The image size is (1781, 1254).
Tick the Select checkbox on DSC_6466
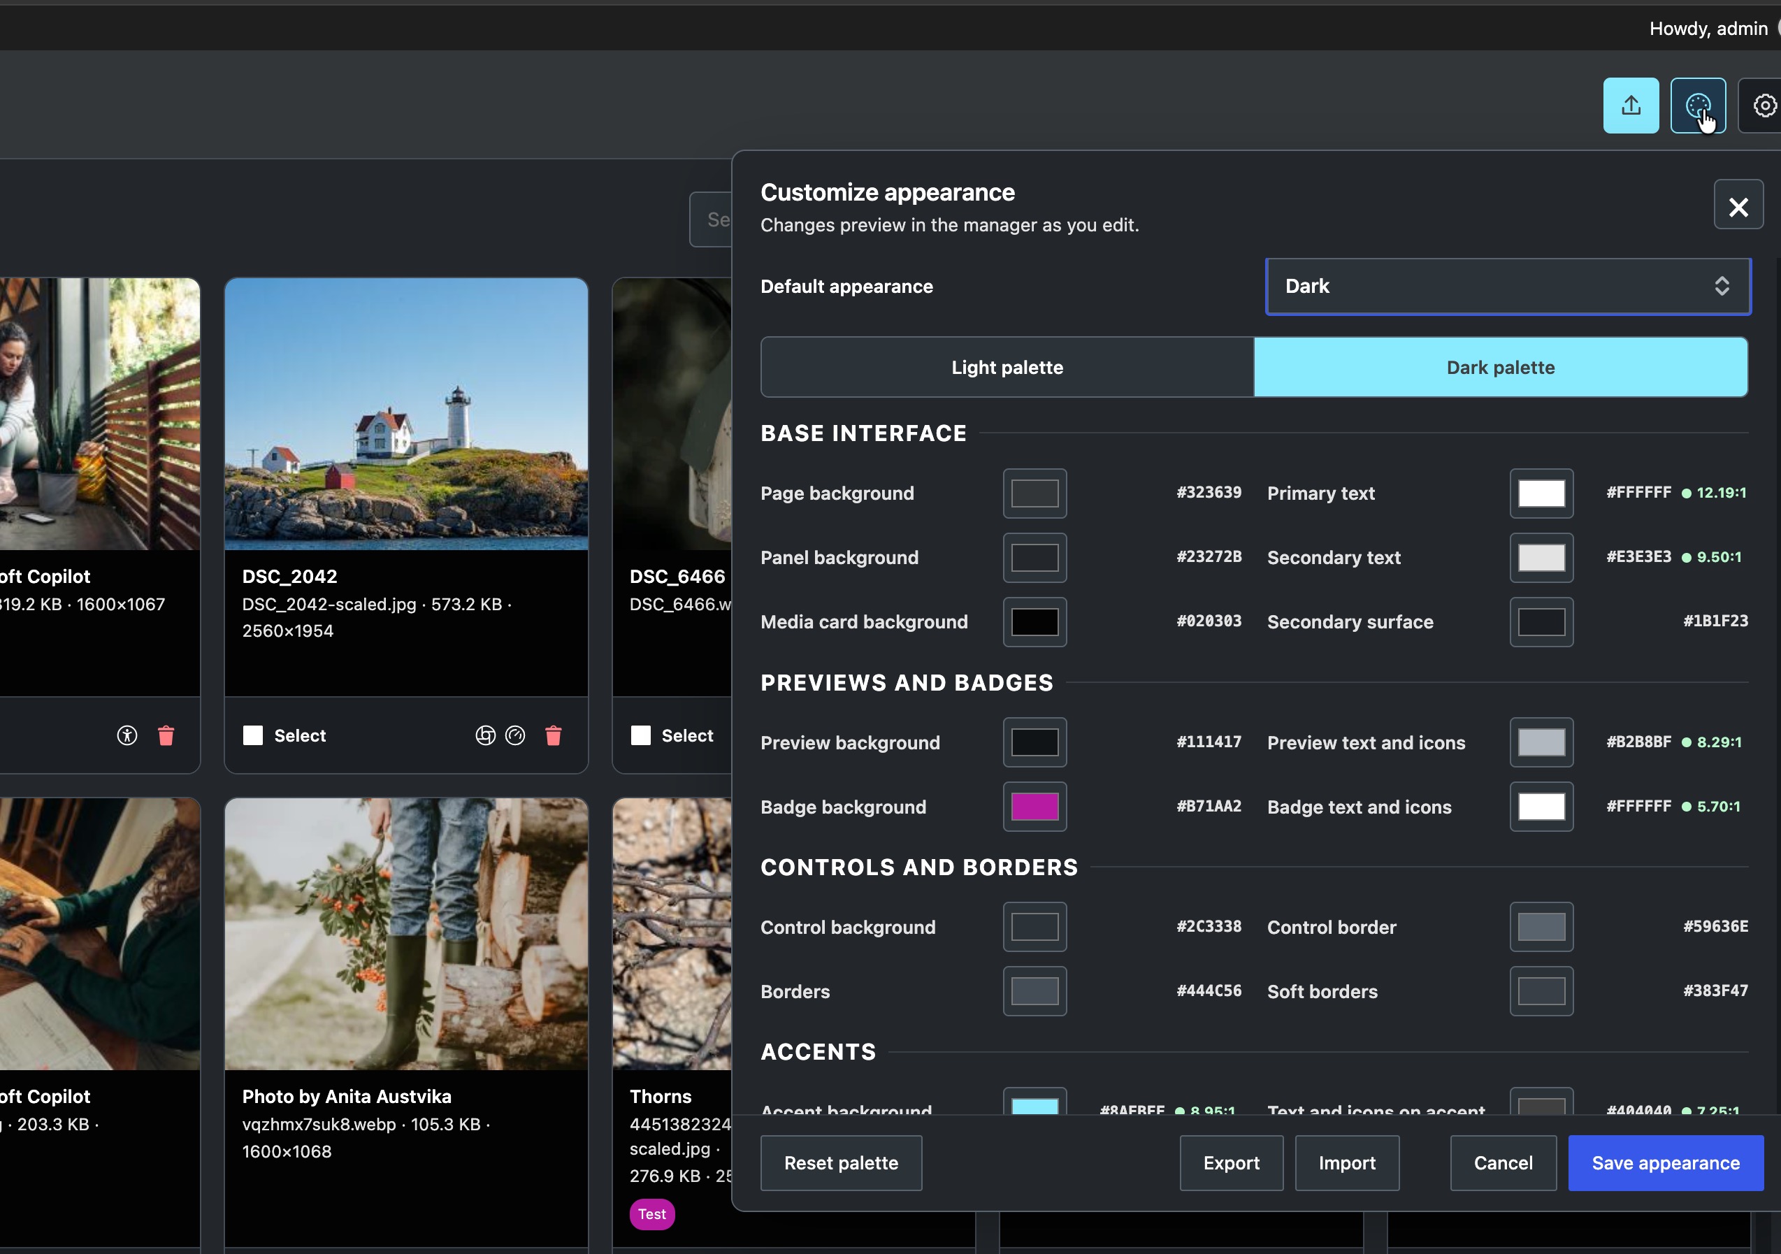641,735
